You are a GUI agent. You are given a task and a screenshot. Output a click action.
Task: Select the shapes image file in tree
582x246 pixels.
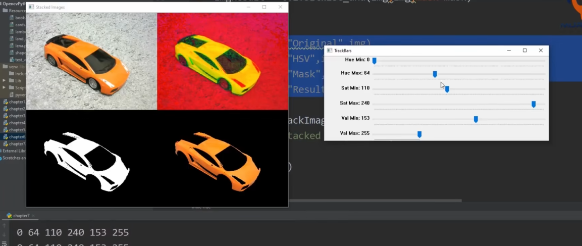[18, 53]
